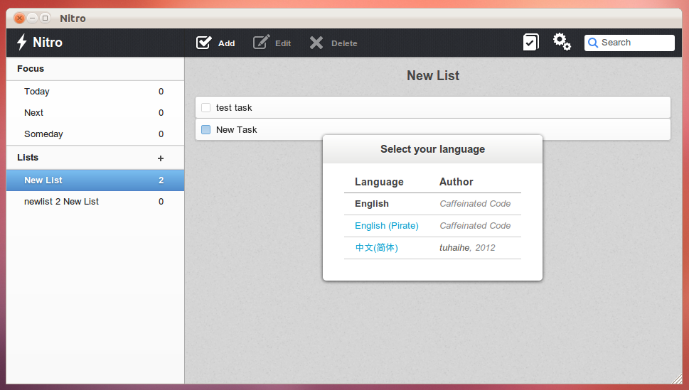
Task: Open the Next focus list
Action: [x=95, y=113]
